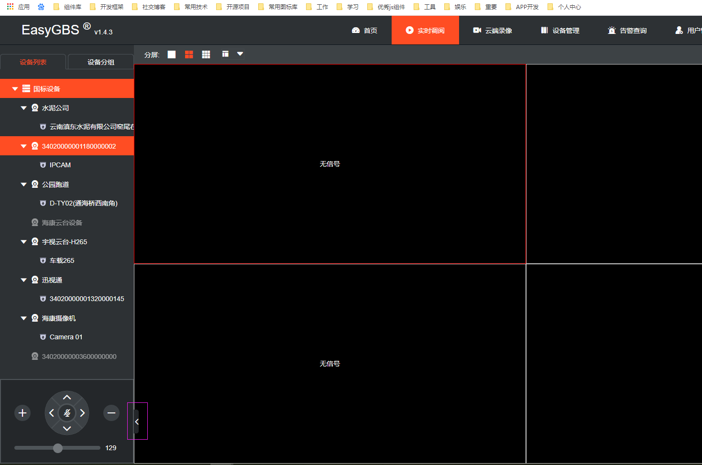Click the 车载265 channel icon
Screen dimensions: 702x465
tap(43, 260)
